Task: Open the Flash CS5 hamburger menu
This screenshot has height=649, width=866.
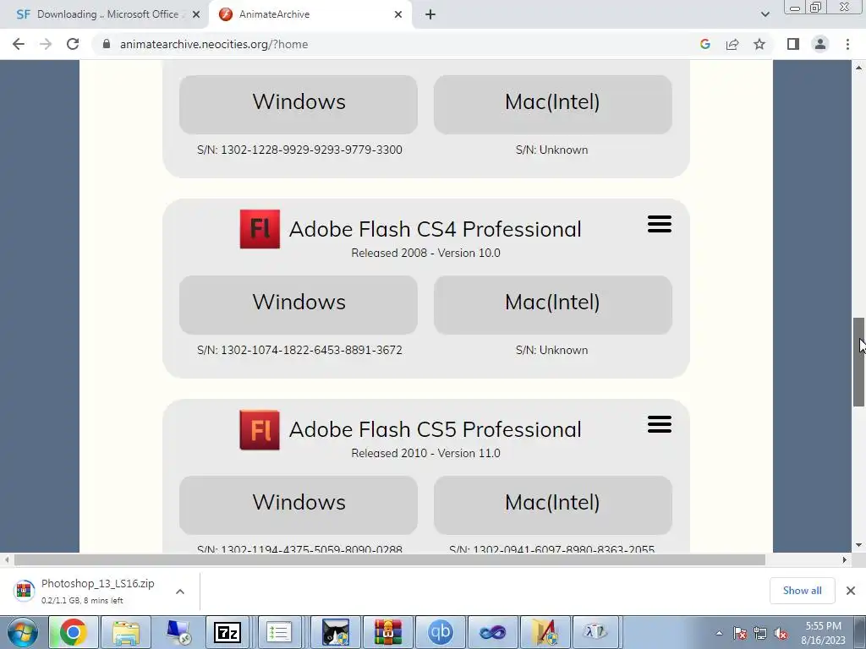Action: (660, 424)
